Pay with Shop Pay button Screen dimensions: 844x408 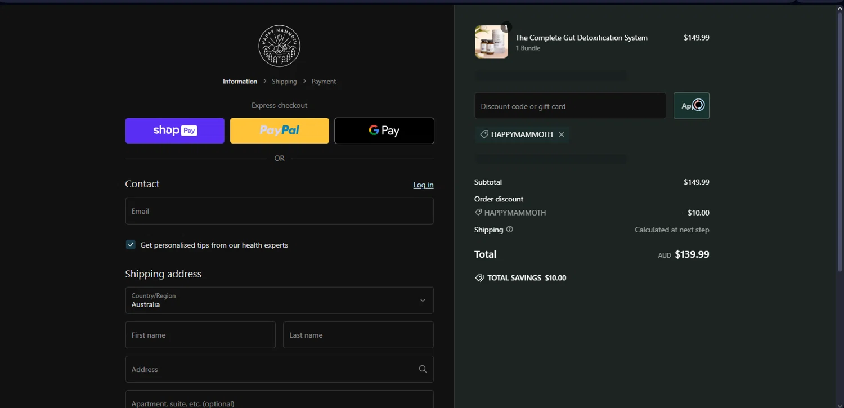[174, 131]
